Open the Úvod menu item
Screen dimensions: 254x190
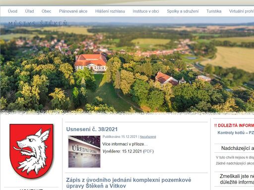pos(12,11)
